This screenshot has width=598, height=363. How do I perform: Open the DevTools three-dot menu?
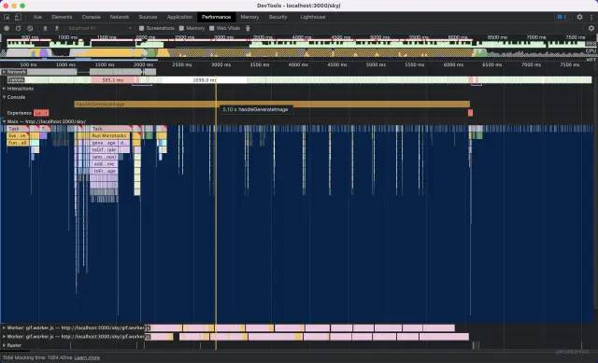[591, 17]
